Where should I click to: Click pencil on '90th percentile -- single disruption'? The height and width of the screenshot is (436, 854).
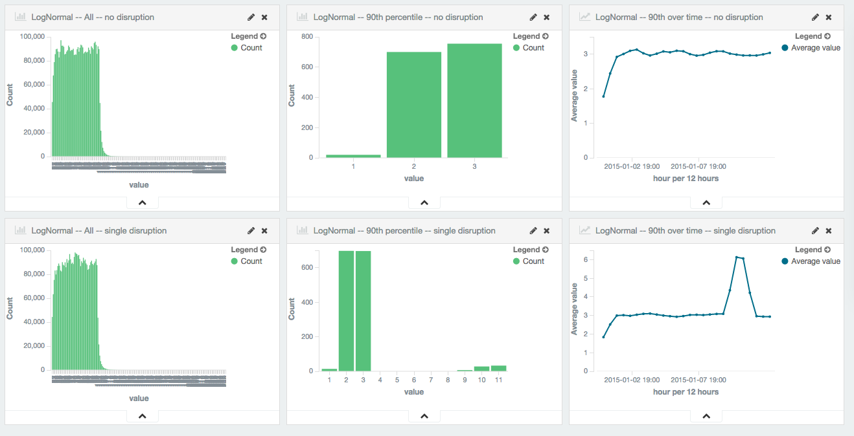point(533,231)
